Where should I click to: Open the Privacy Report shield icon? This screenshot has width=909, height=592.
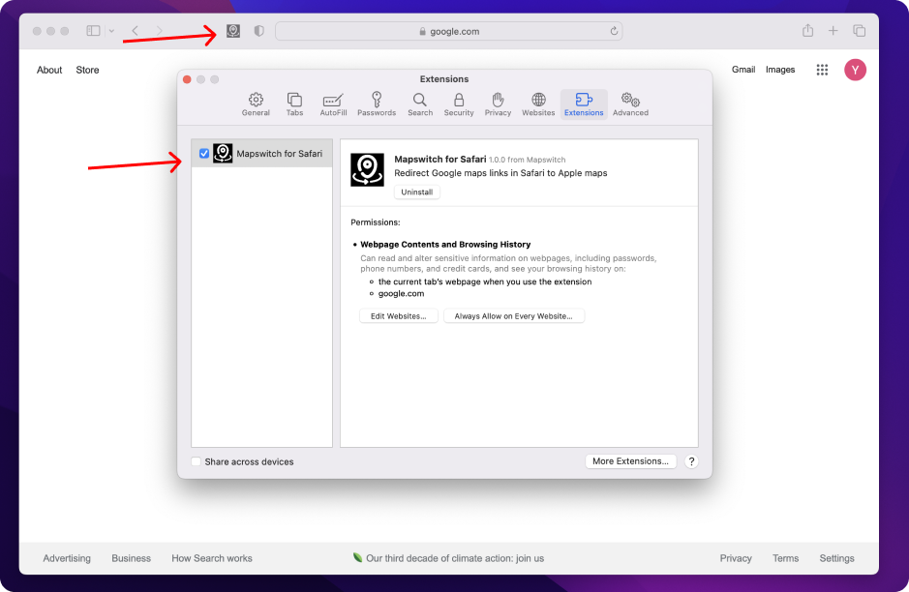[258, 30]
